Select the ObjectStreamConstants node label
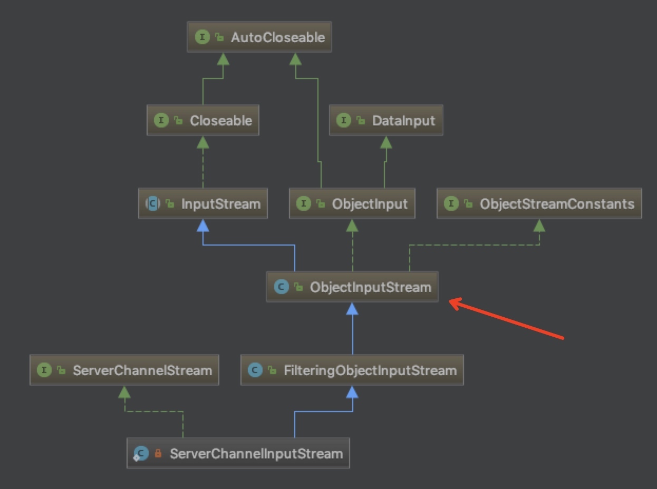657x489 pixels. (x=557, y=203)
